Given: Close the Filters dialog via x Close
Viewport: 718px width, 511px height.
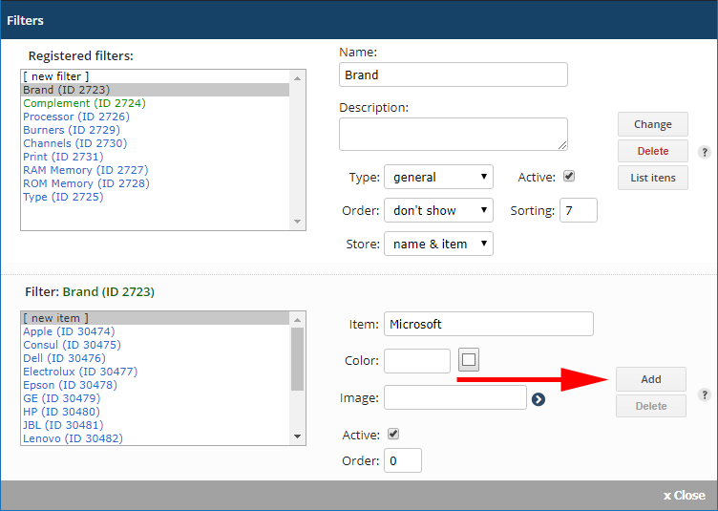Looking at the screenshot, I should pyautogui.click(x=685, y=495).
